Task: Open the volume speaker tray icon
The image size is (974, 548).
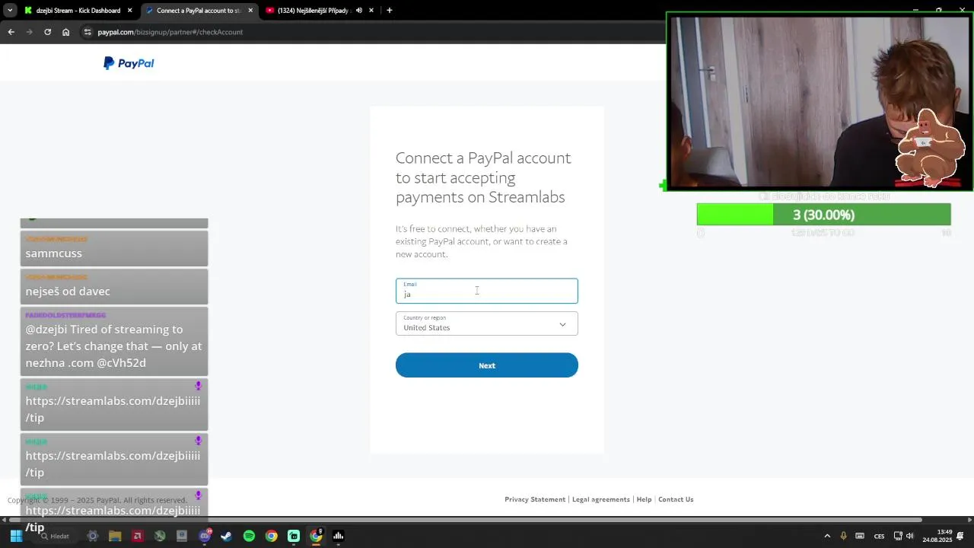Action: click(909, 536)
